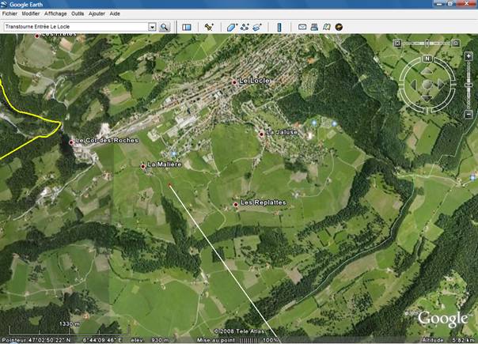Screen dimensions: 478x344
Task: Open the search history dropdown arrow
Action: point(152,26)
